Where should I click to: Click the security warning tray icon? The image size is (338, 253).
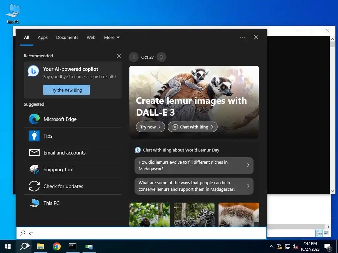coord(279,246)
